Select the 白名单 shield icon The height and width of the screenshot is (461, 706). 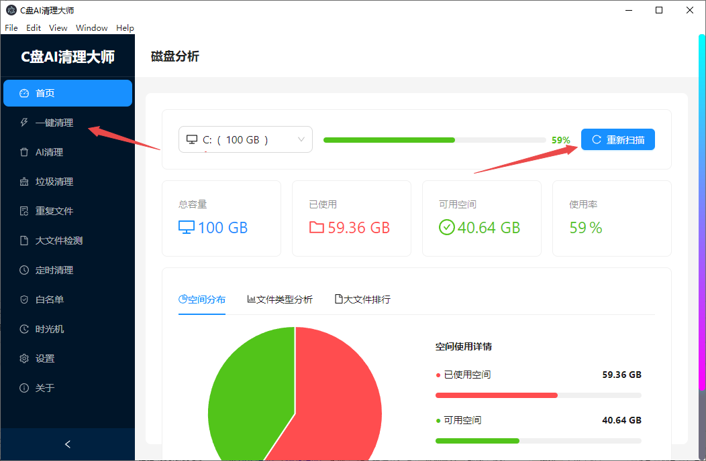coord(24,300)
